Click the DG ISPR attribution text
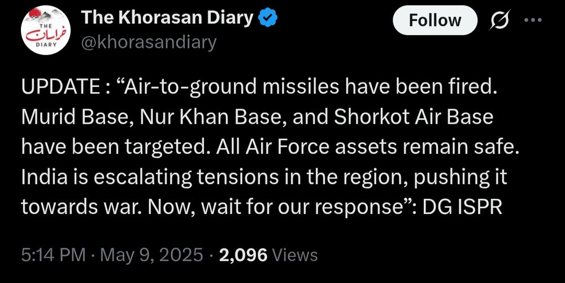The height and width of the screenshot is (283, 565). click(x=462, y=207)
